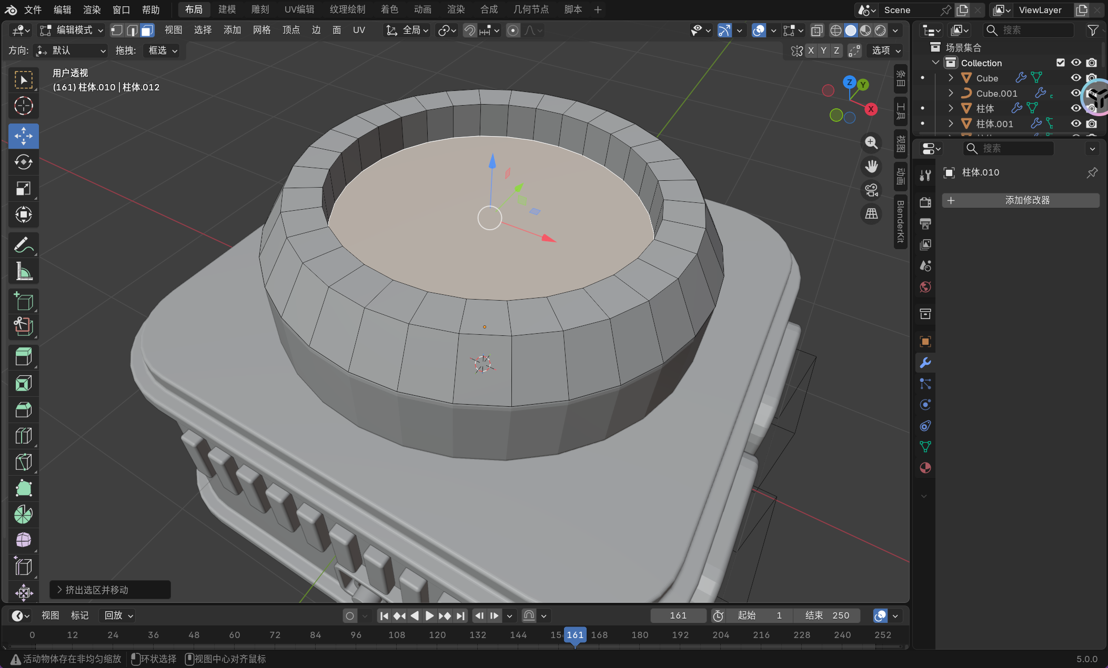The width and height of the screenshot is (1108, 668).
Task: Click the Loop Cut tool icon
Action: (23, 436)
